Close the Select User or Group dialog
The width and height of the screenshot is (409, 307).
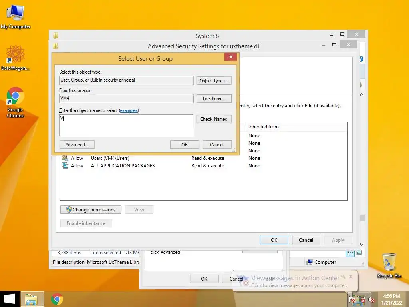click(230, 57)
